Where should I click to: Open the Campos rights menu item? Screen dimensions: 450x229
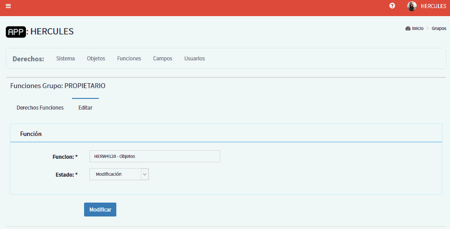tap(162, 59)
